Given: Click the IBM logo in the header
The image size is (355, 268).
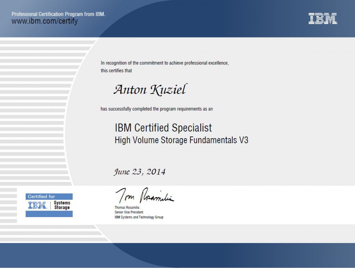Looking at the screenshot, I should (323, 19).
